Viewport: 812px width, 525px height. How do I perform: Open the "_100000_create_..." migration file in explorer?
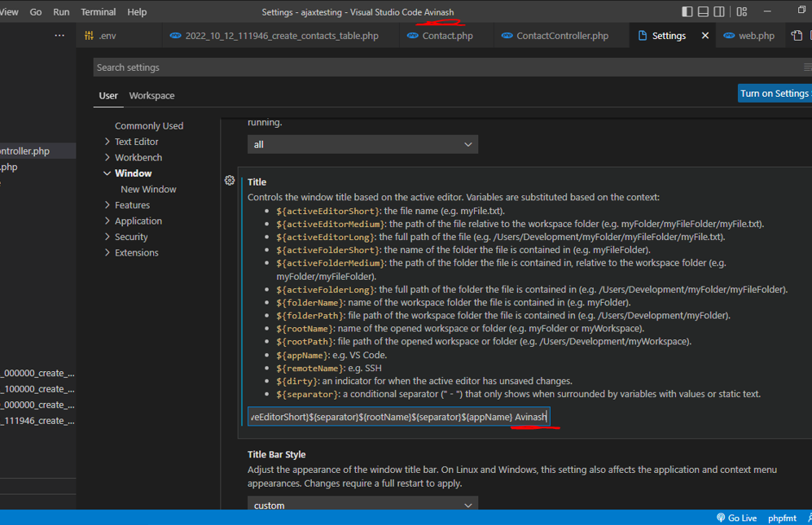click(x=37, y=389)
